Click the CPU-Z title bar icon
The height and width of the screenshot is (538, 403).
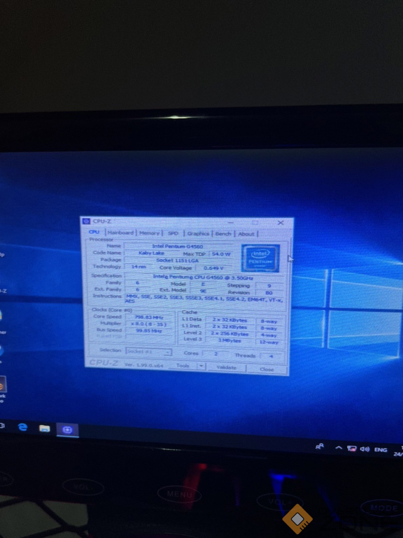86,221
